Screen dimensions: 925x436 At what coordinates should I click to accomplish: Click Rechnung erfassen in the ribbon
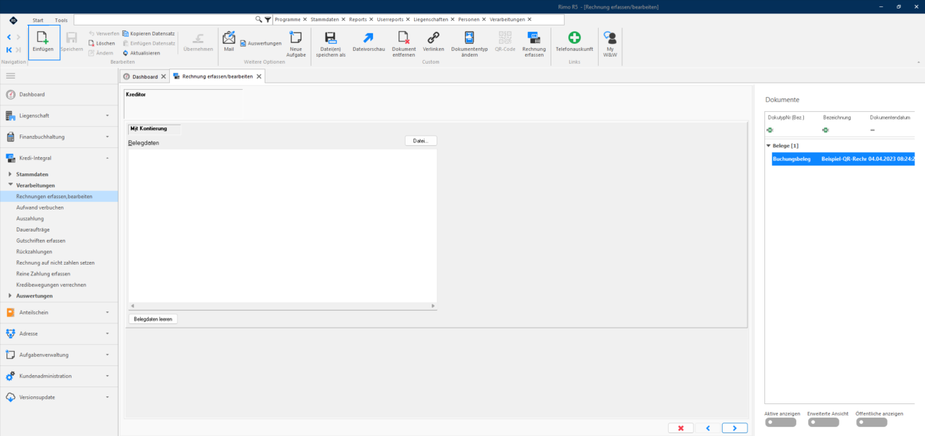tap(534, 42)
